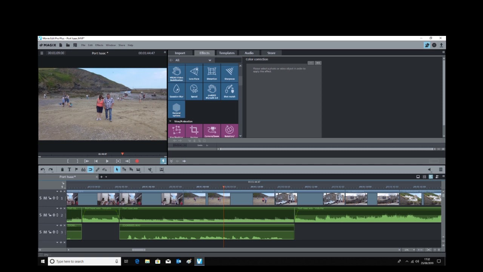This screenshot has height=272, width=483.
Task: Open the General options tile
Action: point(177,109)
